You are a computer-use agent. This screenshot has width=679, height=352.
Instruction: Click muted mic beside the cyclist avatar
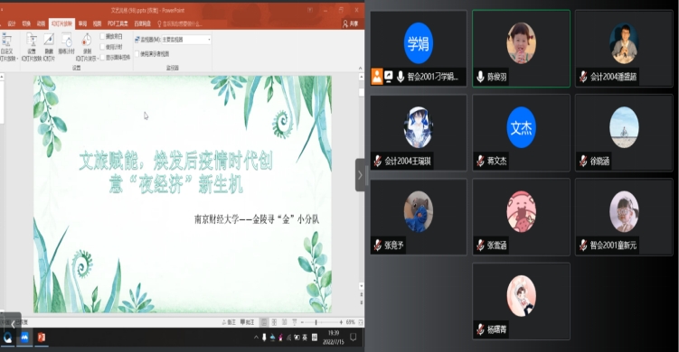click(583, 161)
